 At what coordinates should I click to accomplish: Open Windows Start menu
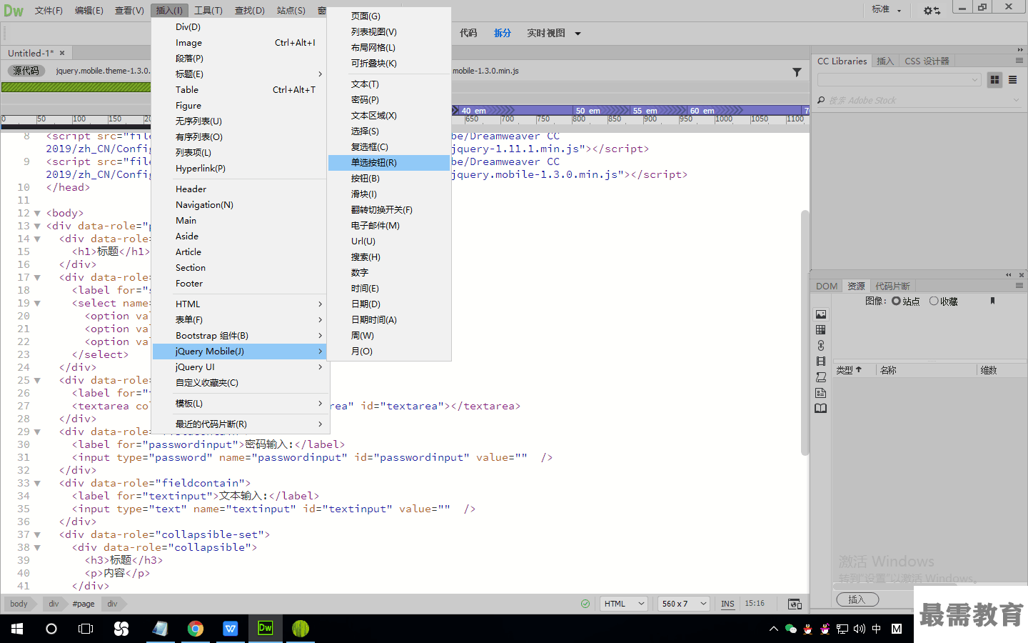[x=17, y=629]
